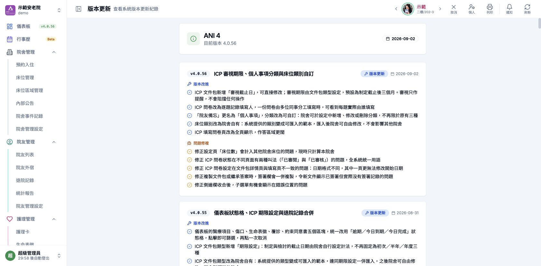Select 院舍事件記錄 in the sidebar
This screenshot has height=266, width=541.
pyautogui.click(x=30, y=116)
